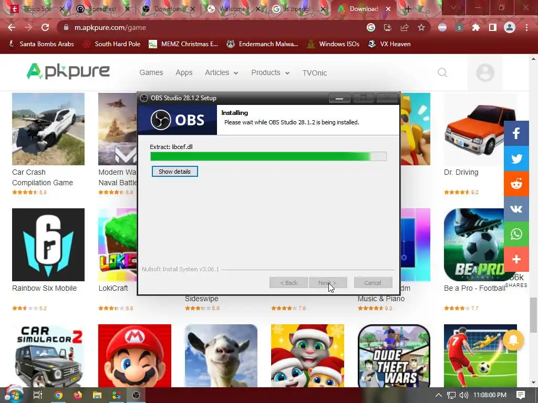Show hidden system tray icons
Viewport: 538px width, 403px height.
438,395
